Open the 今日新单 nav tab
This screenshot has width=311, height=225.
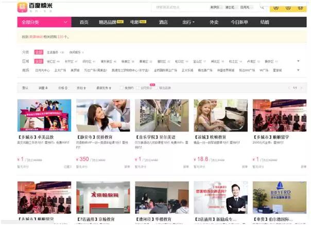[x=239, y=22]
